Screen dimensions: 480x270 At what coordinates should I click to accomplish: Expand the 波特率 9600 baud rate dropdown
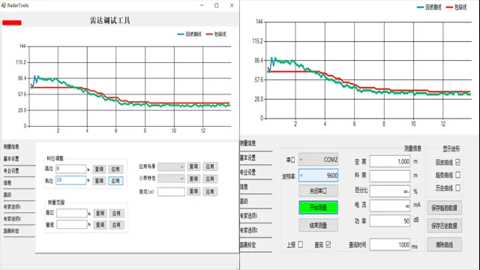pos(318,175)
